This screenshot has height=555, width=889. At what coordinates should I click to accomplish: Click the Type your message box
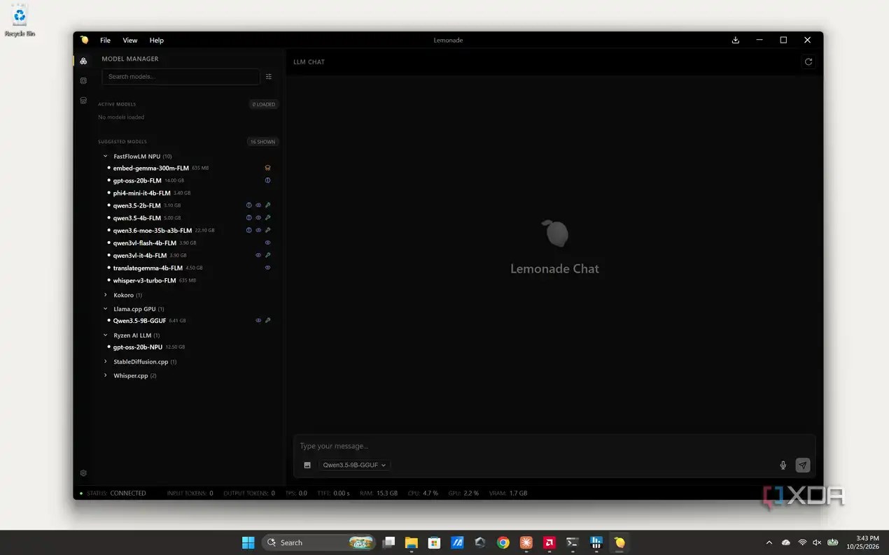[x=553, y=446]
